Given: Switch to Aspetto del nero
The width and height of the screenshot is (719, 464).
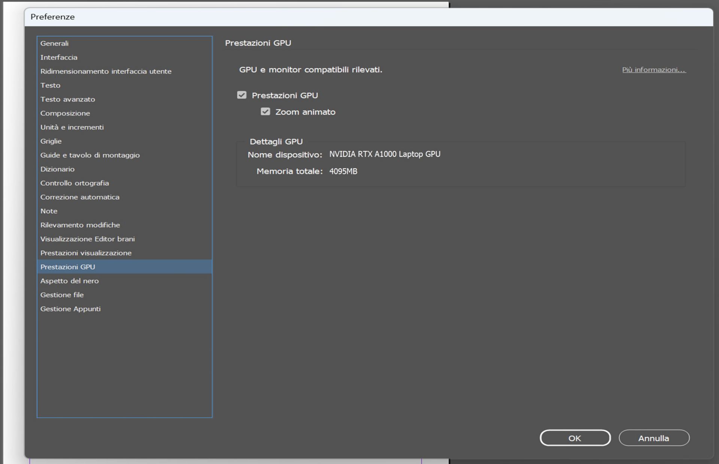Looking at the screenshot, I should click(69, 281).
